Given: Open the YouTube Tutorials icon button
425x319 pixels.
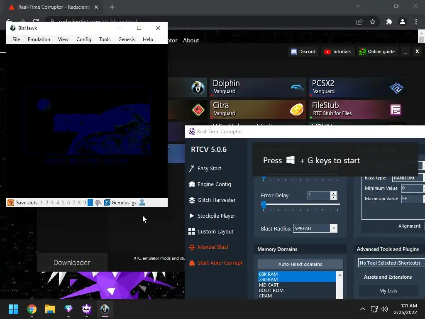Looking at the screenshot, I should [327, 52].
